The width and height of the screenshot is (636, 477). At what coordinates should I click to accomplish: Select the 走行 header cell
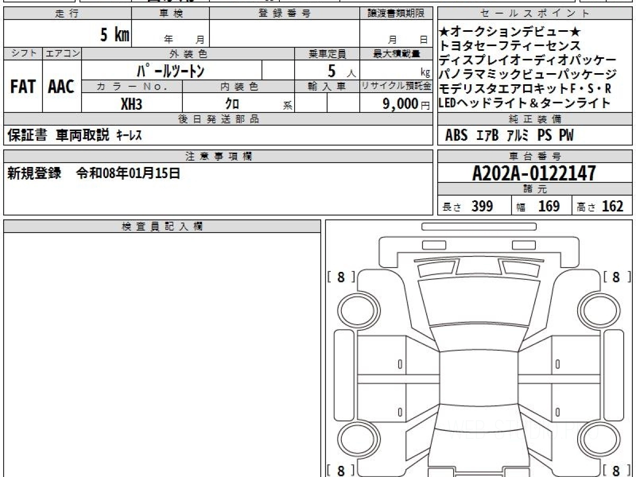[x=67, y=14]
